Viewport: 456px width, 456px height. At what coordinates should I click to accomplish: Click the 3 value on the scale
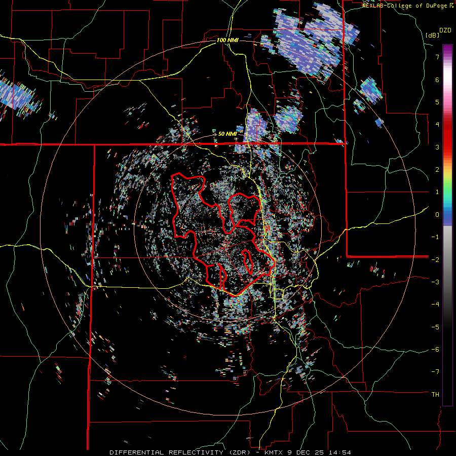tap(437, 147)
